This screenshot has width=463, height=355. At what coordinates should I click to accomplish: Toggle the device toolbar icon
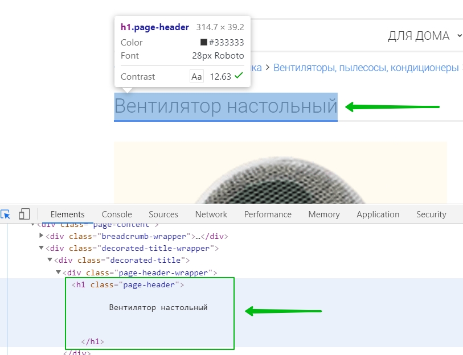pyautogui.click(x=24, y=214)
